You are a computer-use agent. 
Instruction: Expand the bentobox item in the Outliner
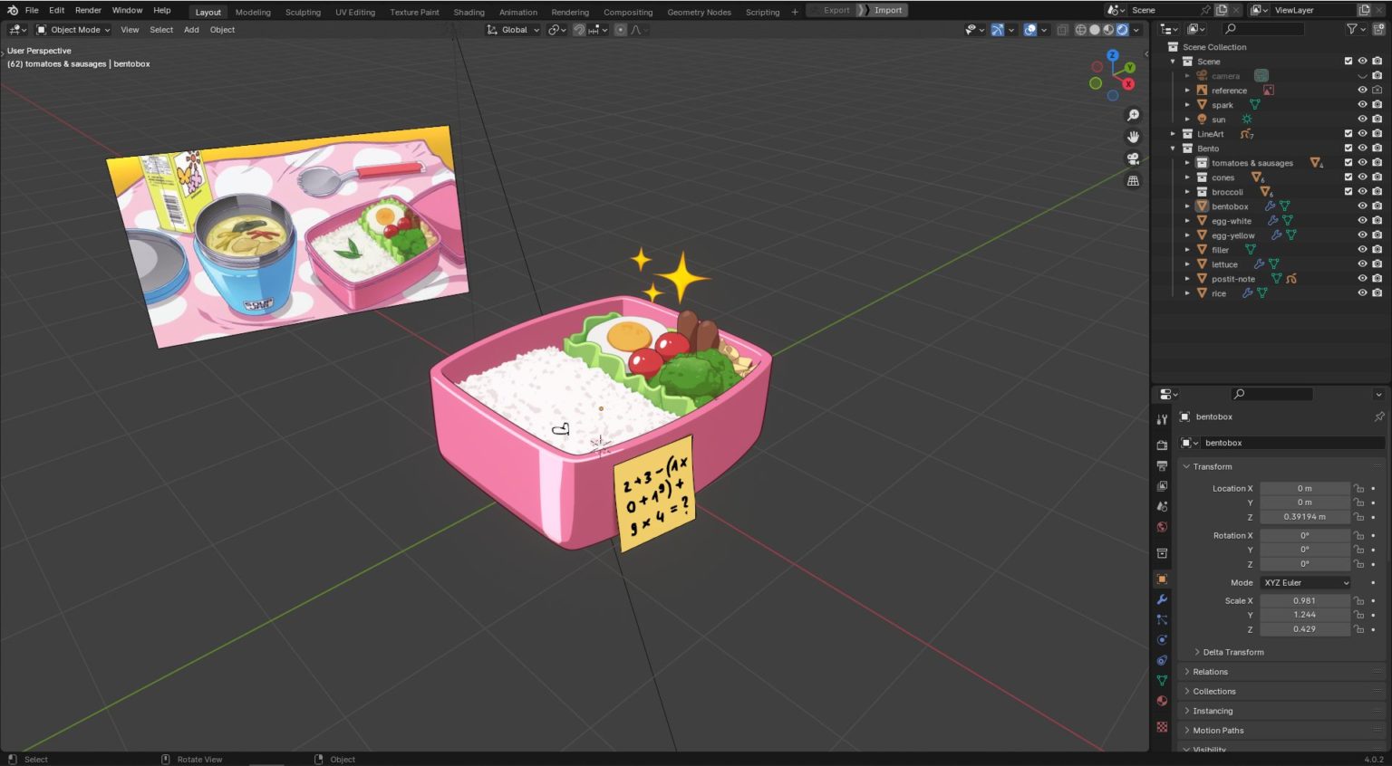pyautogui.click(x=1187, y=206)
